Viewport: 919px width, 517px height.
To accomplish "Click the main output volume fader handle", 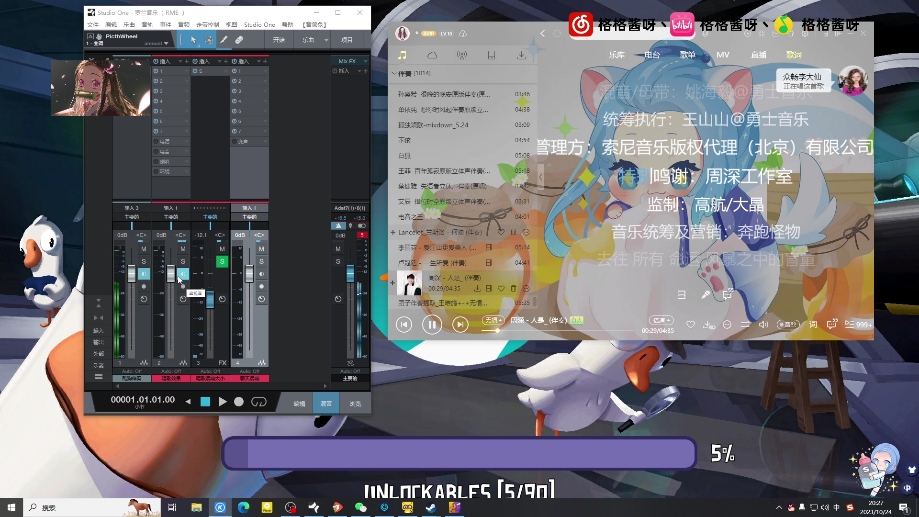I will (x=350, y=273).
